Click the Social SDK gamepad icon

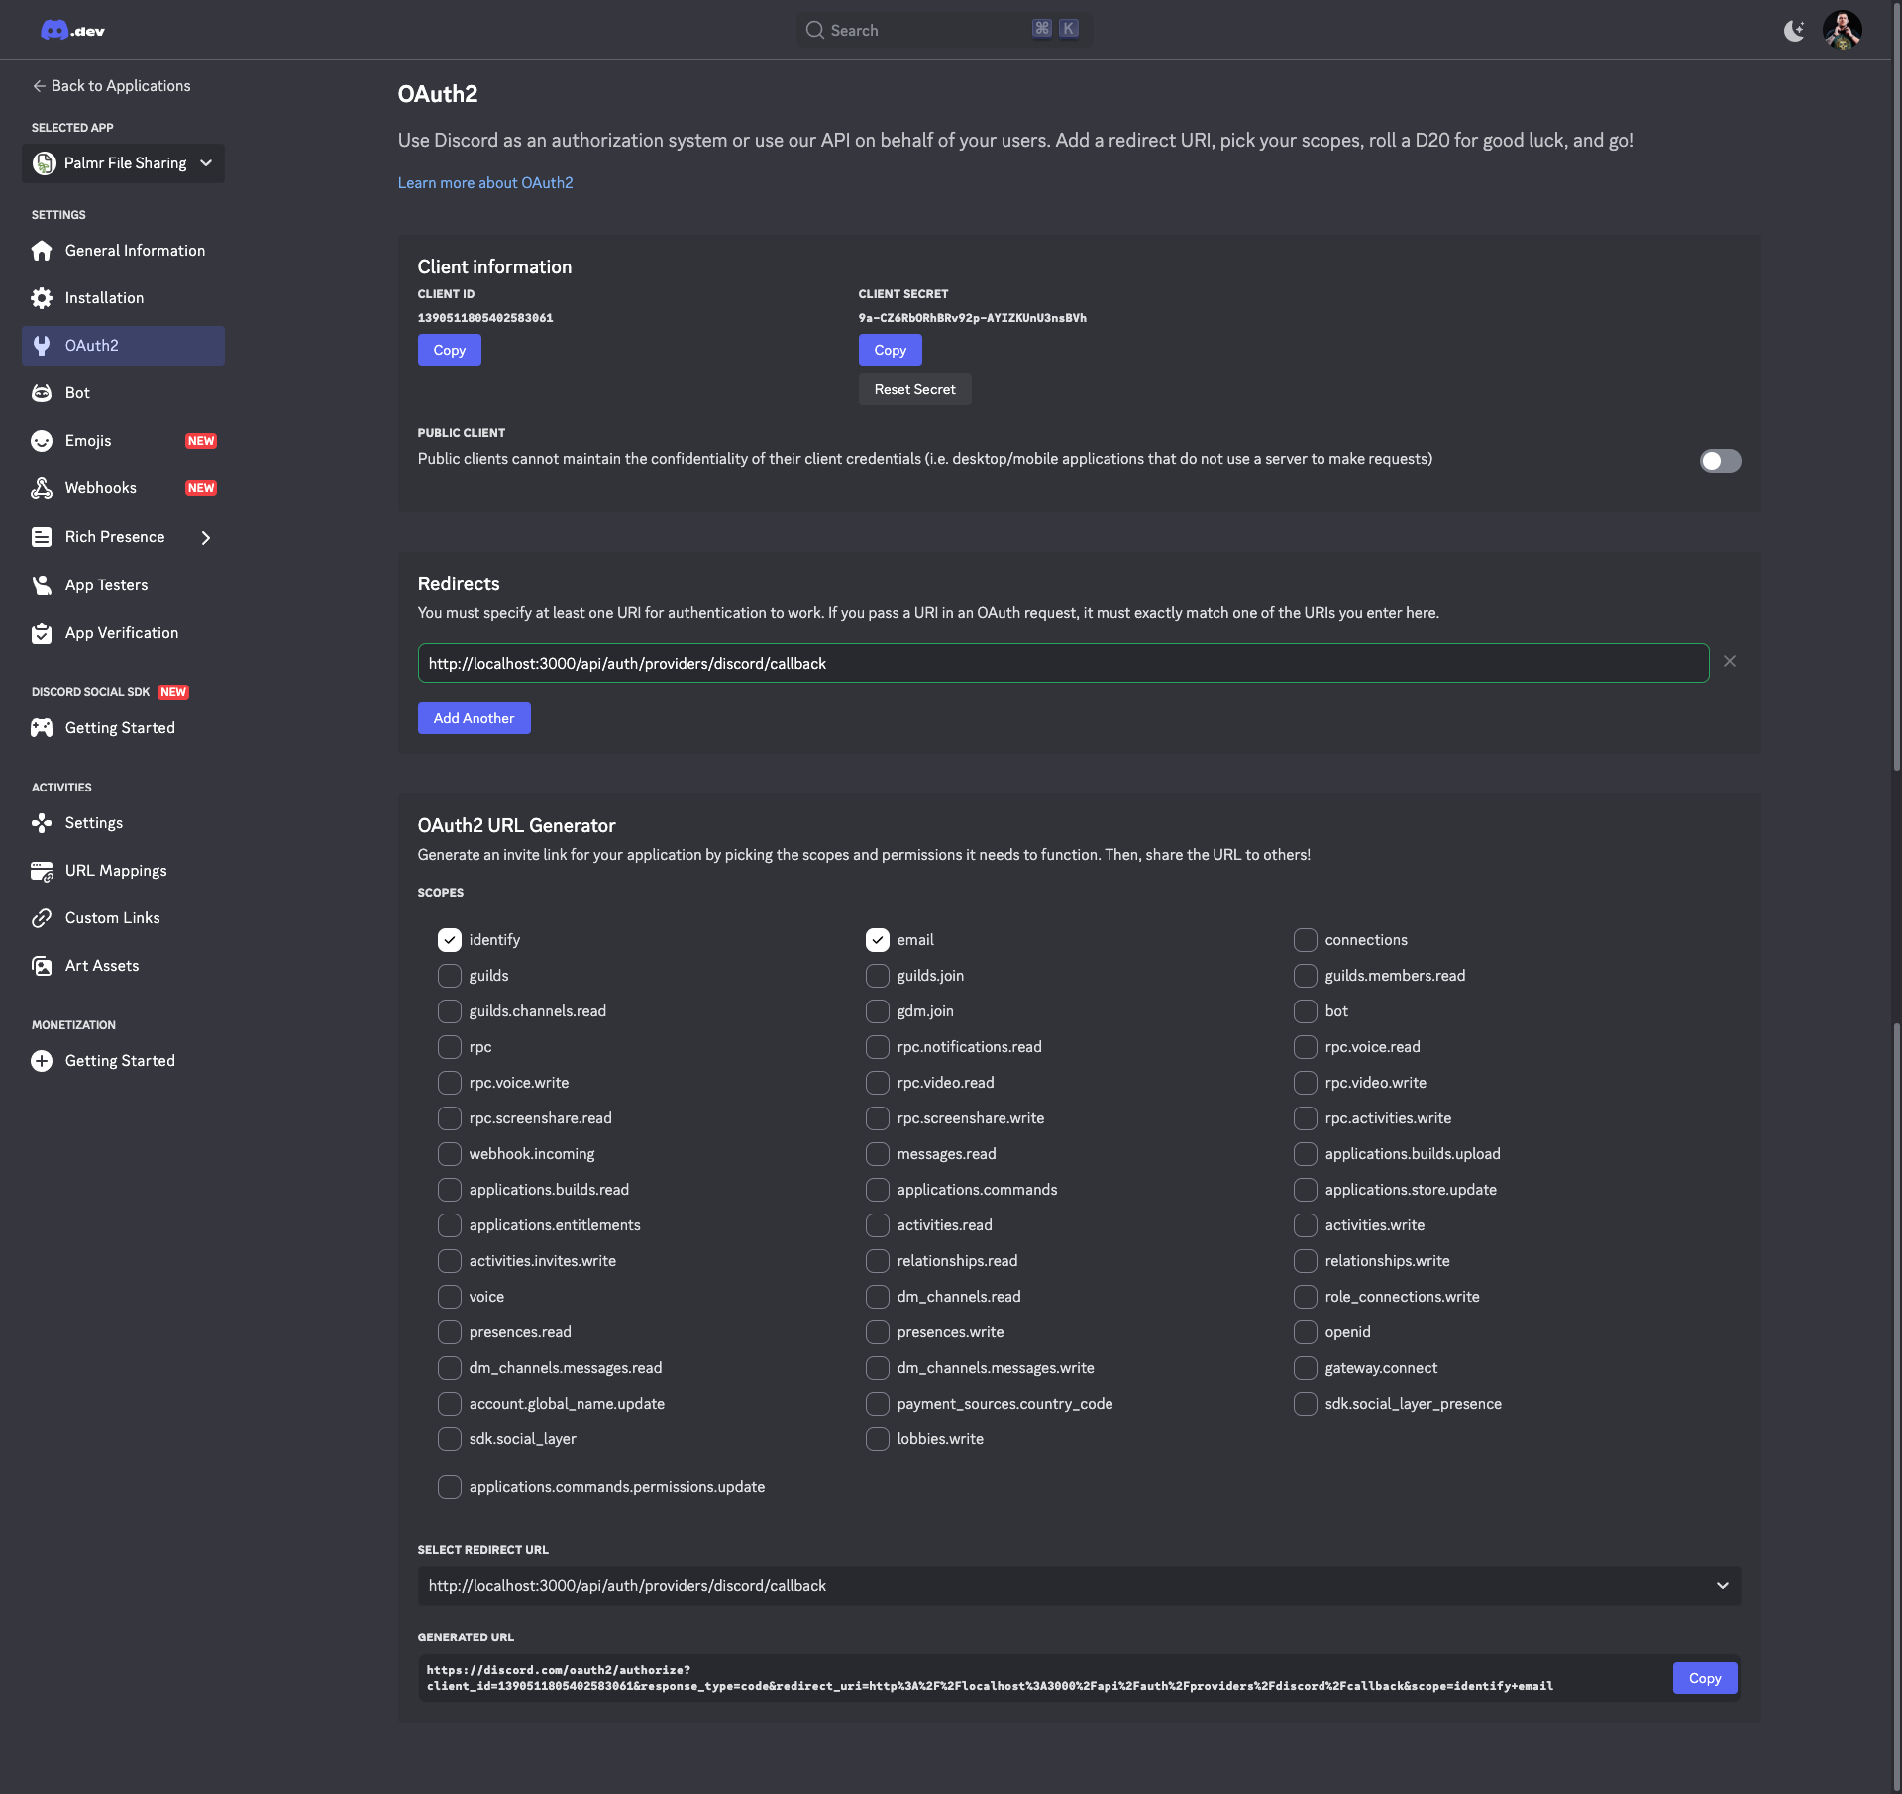click(x=42, y=728)
